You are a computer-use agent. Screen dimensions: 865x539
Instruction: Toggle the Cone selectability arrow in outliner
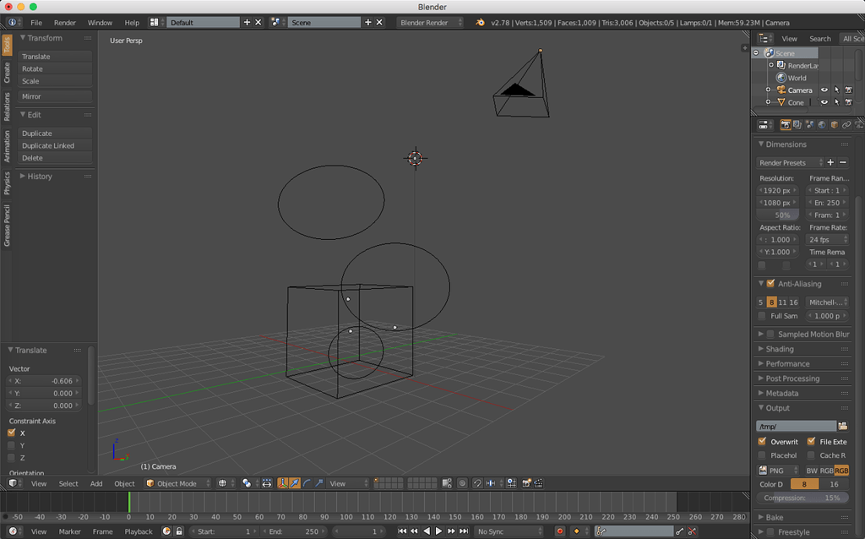click(837, 102)
